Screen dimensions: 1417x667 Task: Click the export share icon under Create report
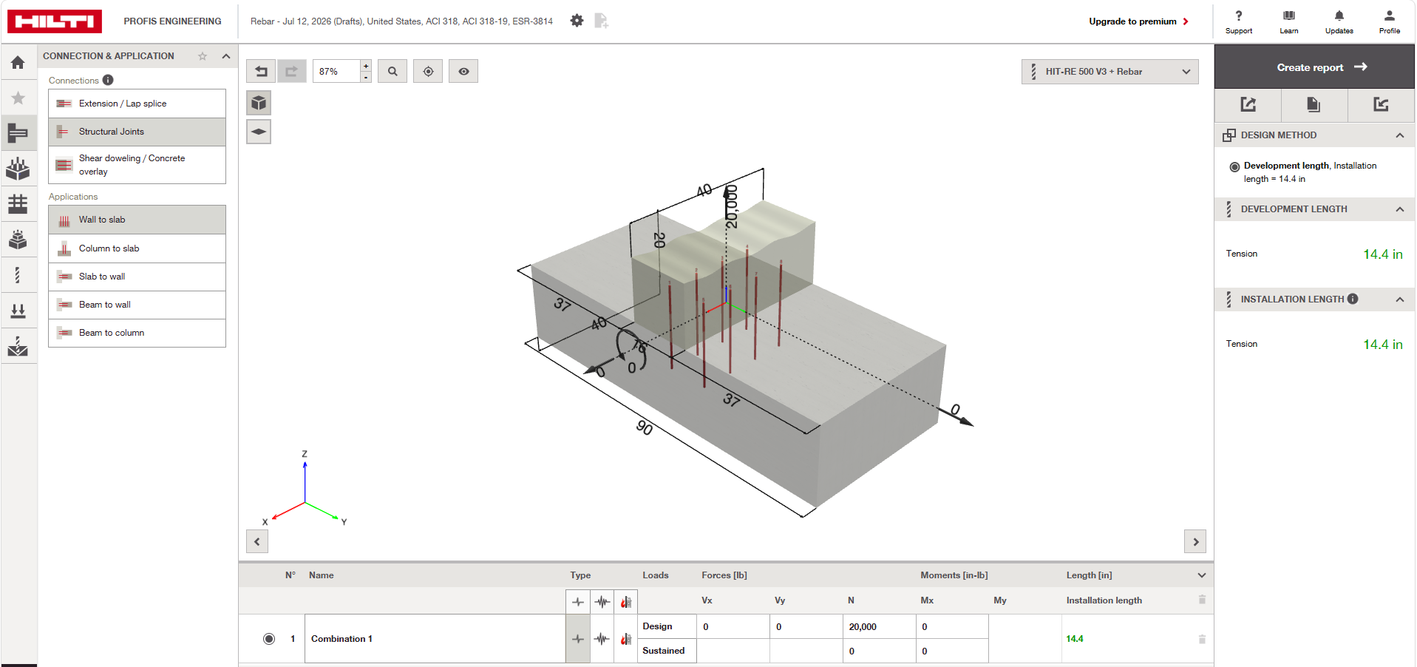point(1248,104)
